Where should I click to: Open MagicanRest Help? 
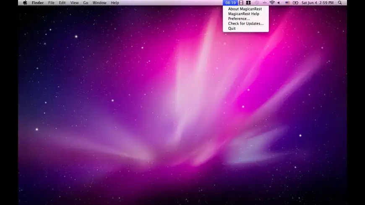pos(243,14)
